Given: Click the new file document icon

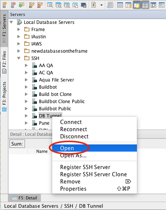Looking at the screenshot, I should point(94,5).
